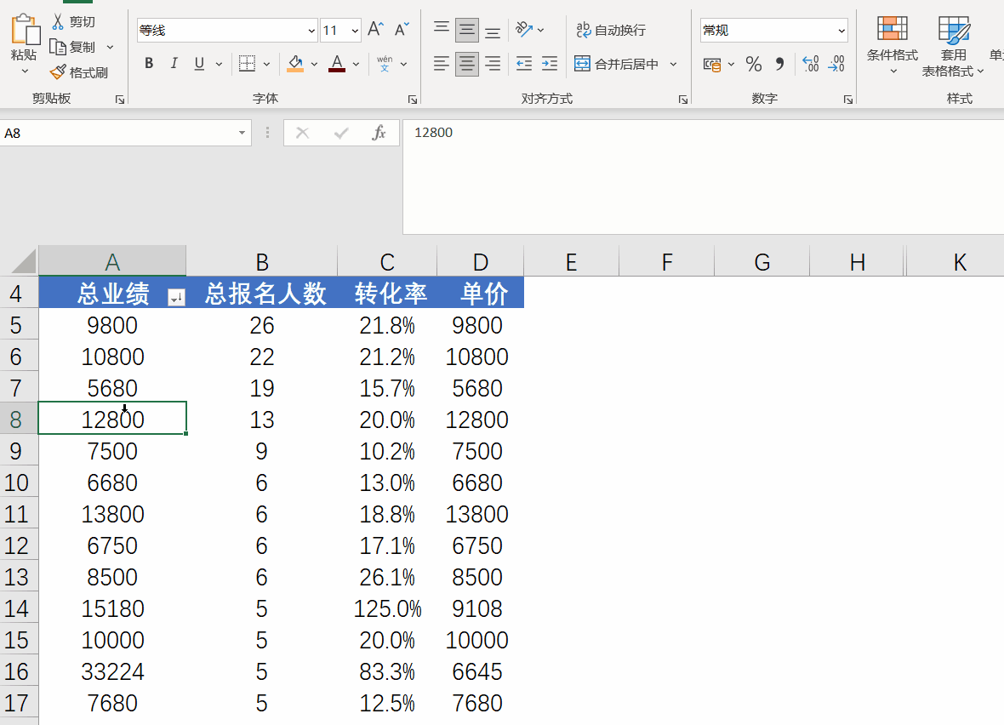This screenshot has height=725, width=1004.
Task: Click the Cut scissors button
Action: (x=73, y=22)
